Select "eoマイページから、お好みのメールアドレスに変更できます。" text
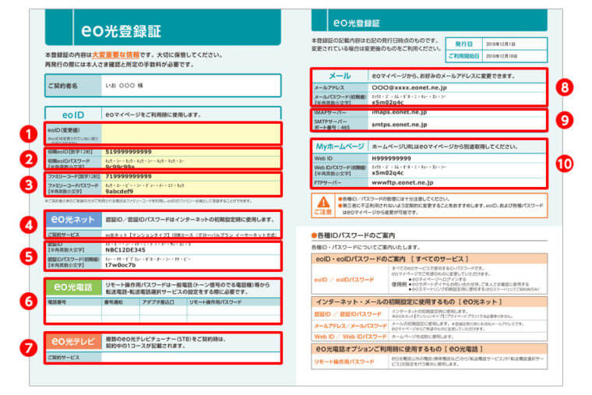 point(443,76)
